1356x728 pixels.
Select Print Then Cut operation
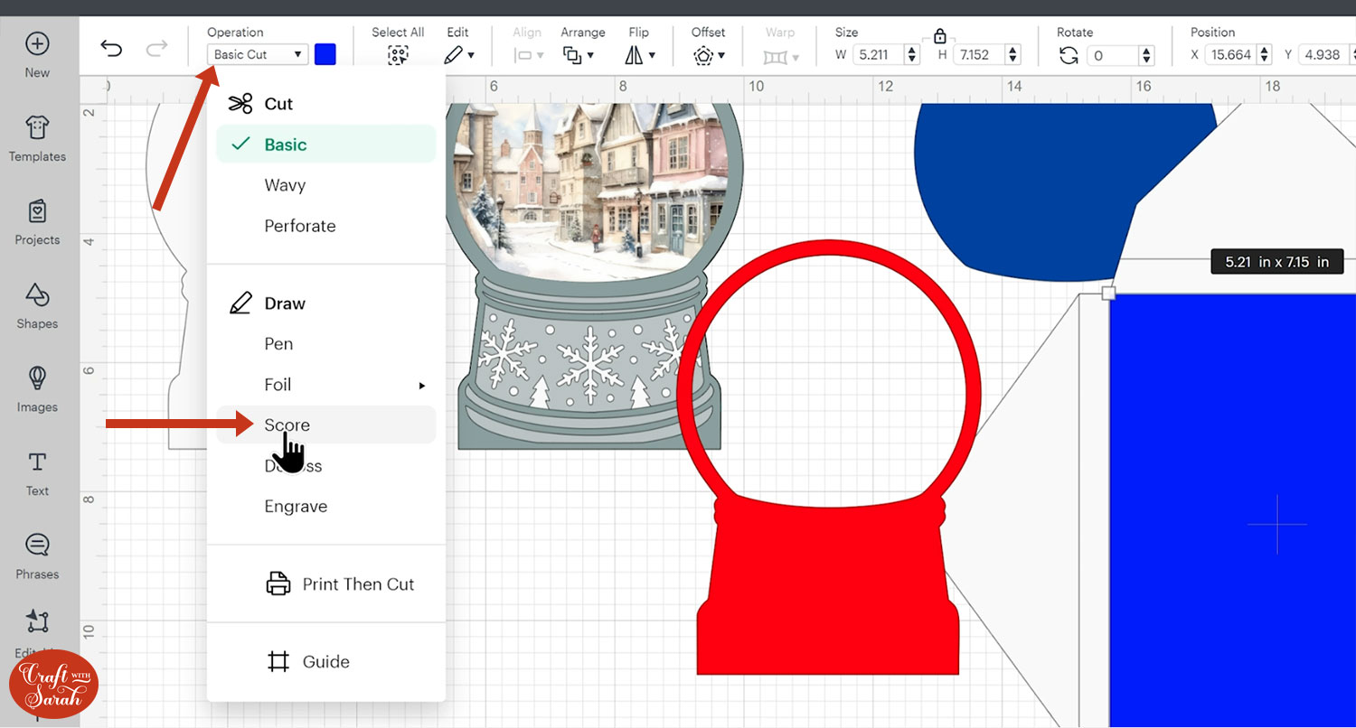(x=340, y=584)
